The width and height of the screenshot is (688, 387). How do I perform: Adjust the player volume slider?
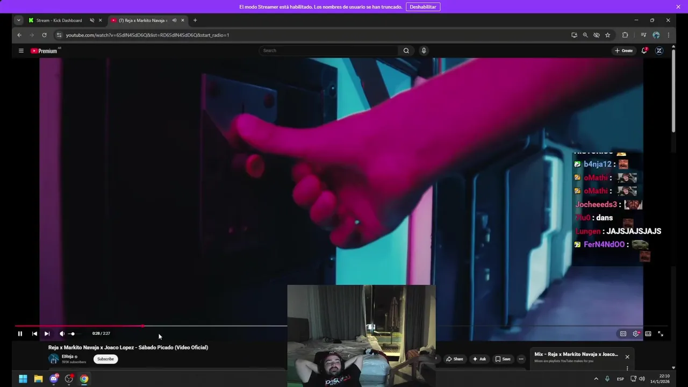click(x=75, y=334)
